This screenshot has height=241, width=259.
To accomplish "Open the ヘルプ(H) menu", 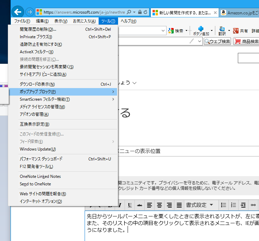I will tap(128, 21).
